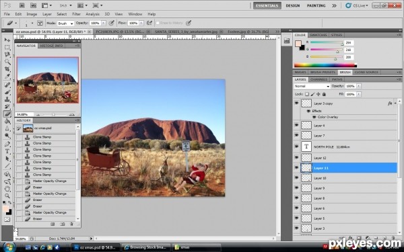Select Layer 10 in Layers panel

coord(345,178)
